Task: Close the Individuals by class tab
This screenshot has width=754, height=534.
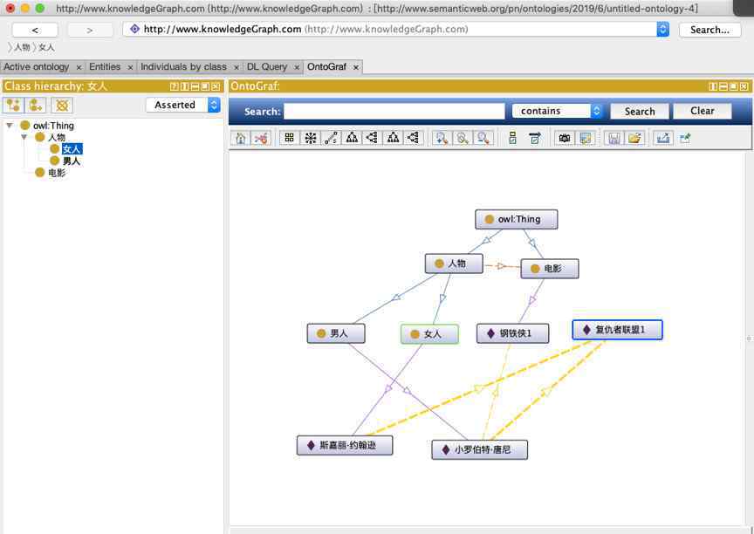Action: click(x=236, y=67)
